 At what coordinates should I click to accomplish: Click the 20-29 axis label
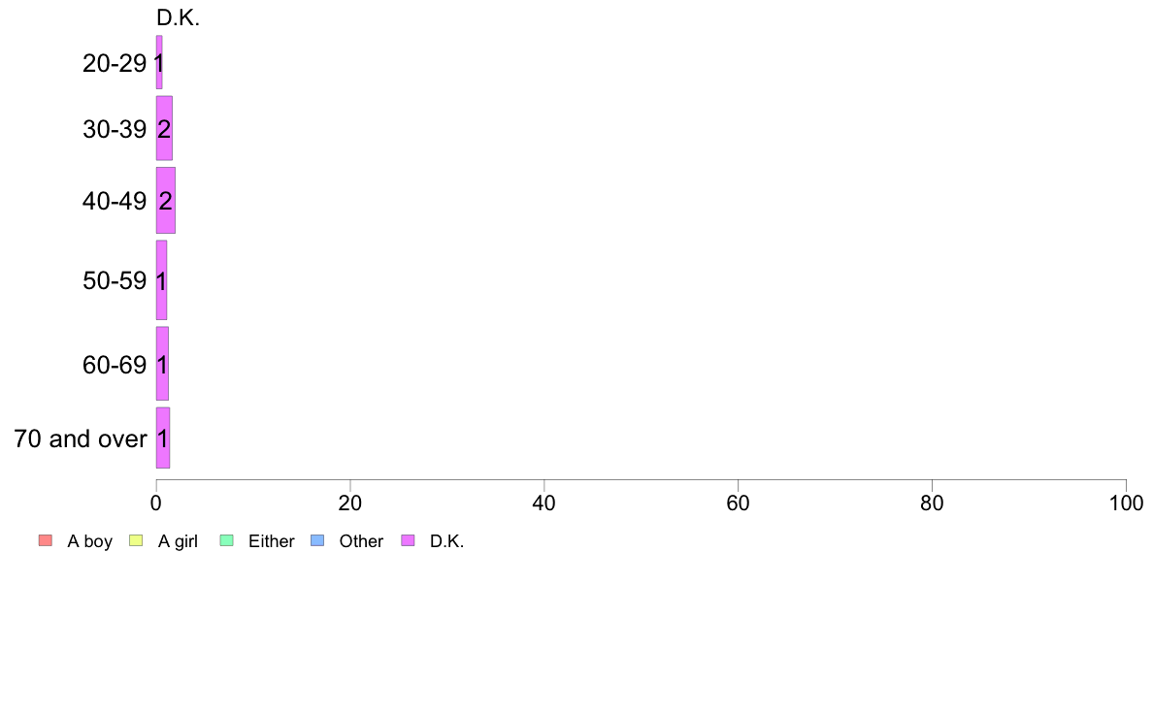[x=114, y=63]
